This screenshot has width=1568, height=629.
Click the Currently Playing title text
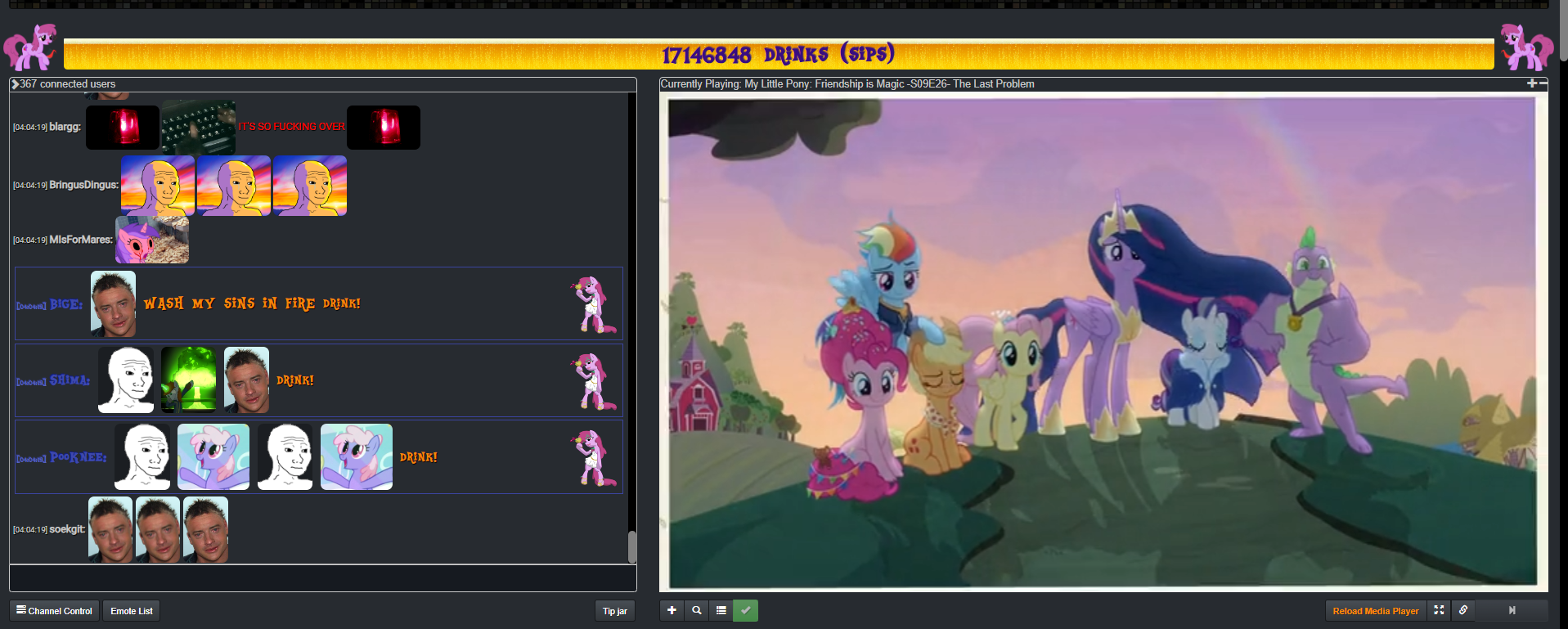tap(847, 84)
